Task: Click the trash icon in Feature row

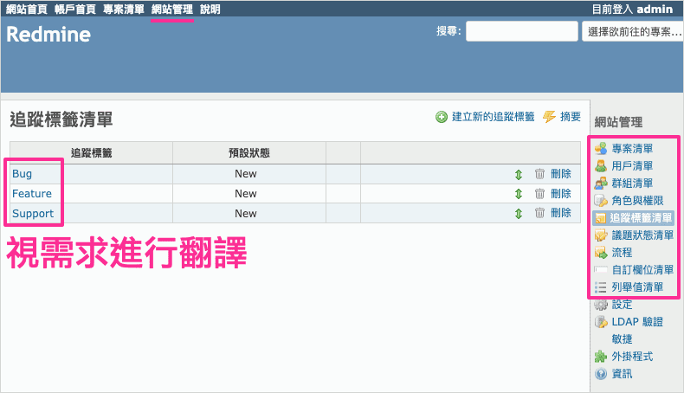Action: [x=539, y=193]
